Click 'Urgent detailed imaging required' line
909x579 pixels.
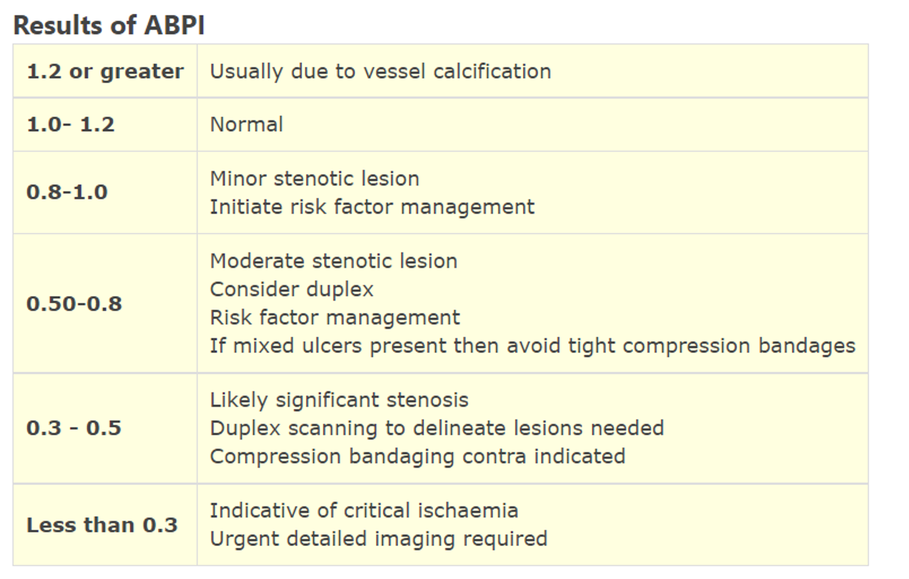click(378, 539)
